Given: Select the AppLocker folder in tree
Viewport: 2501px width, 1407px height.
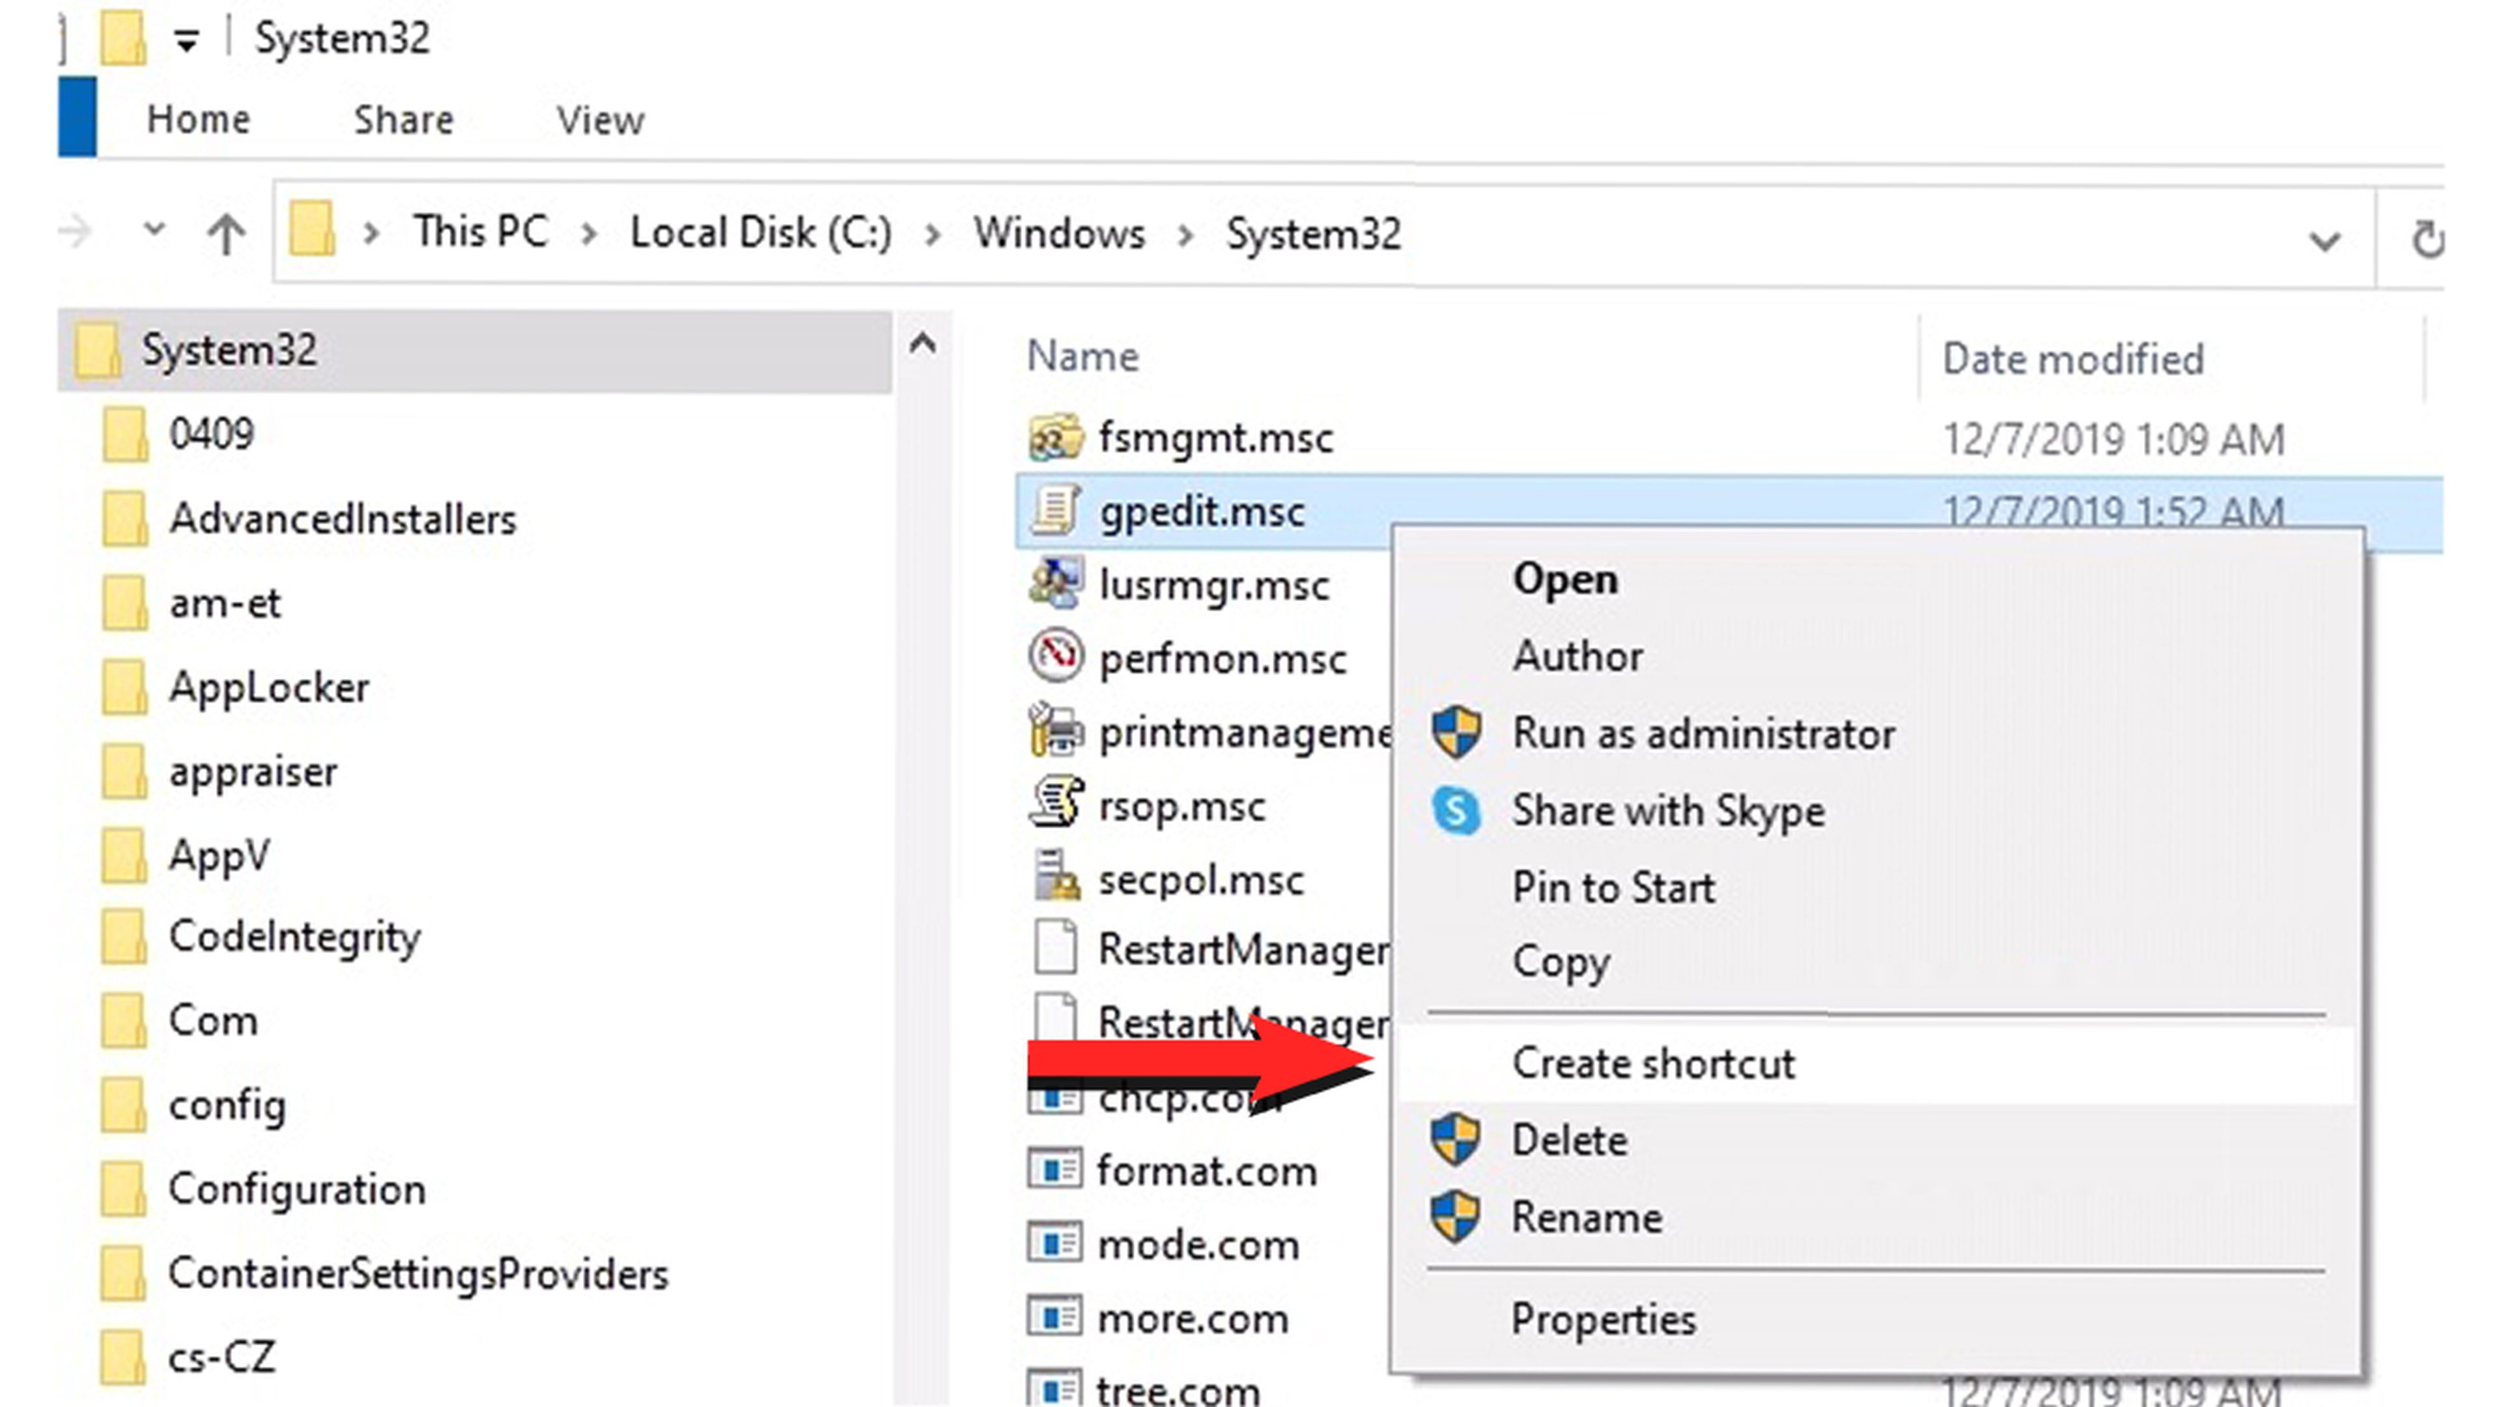Looking at the screenshot, I should tap(268, 687).
